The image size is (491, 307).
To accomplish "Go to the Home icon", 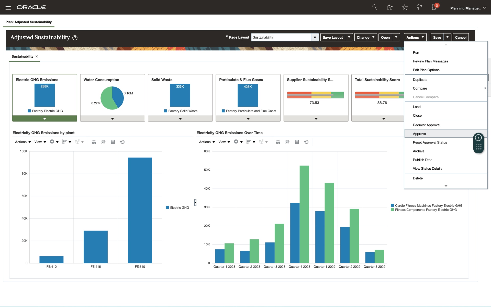I will pos(389,7).
